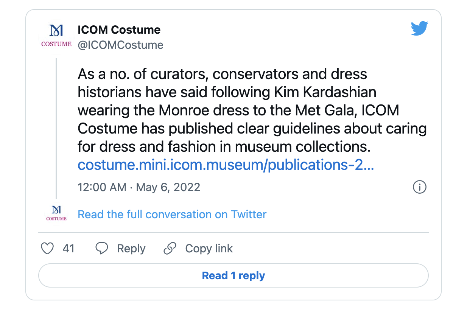
Task: Click the COSTUME wordmark in the top avatar
Action: 56,44
